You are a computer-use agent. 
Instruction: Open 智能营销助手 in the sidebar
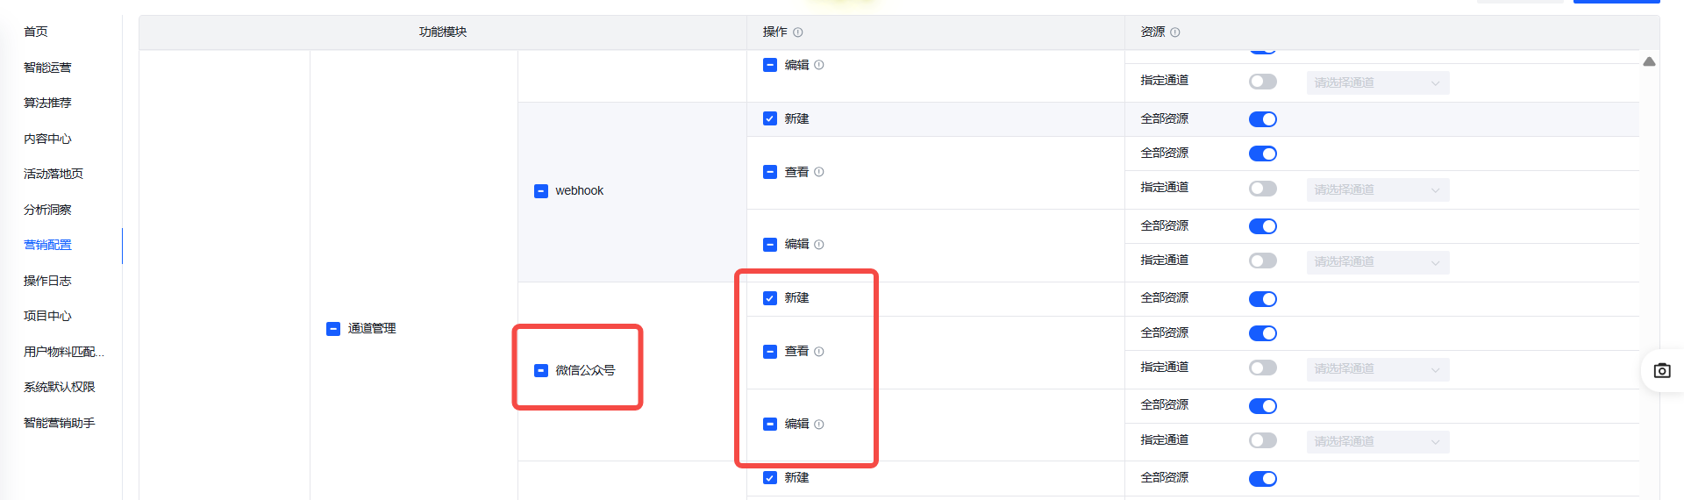[60, 423]
